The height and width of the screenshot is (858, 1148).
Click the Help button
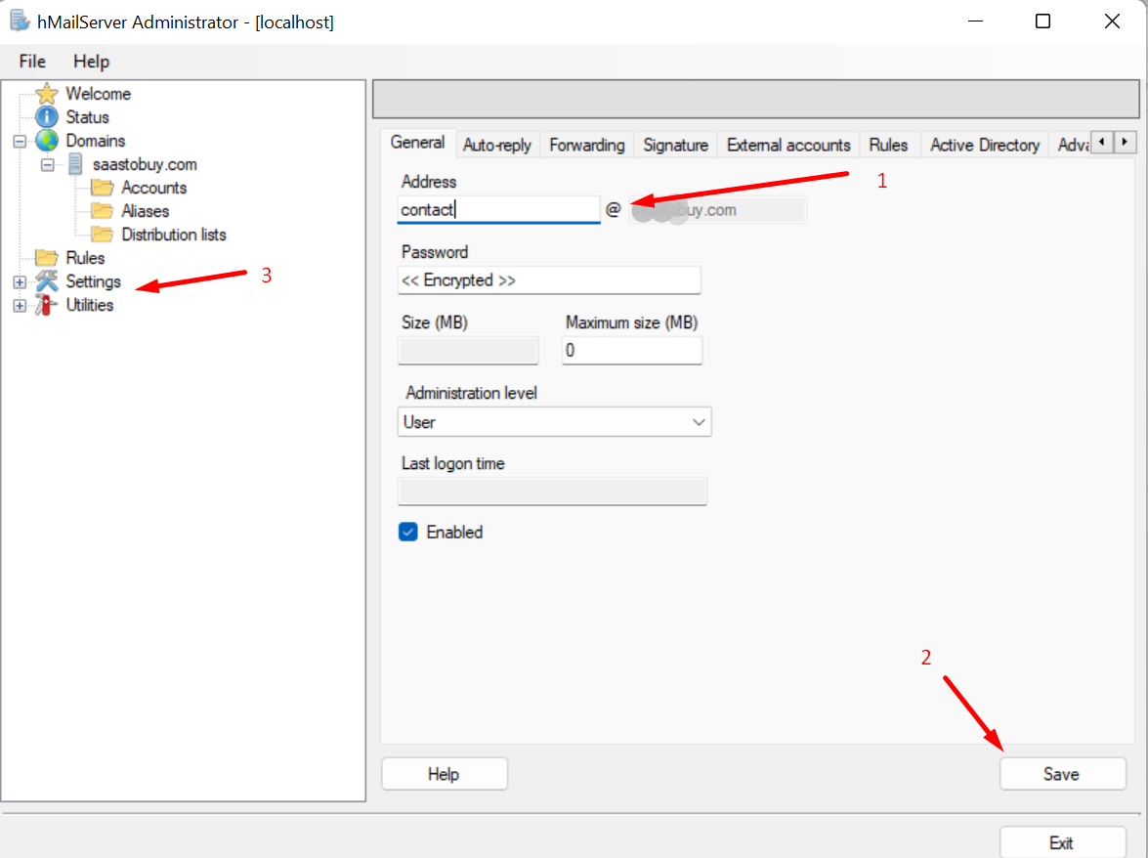point(444,773)
